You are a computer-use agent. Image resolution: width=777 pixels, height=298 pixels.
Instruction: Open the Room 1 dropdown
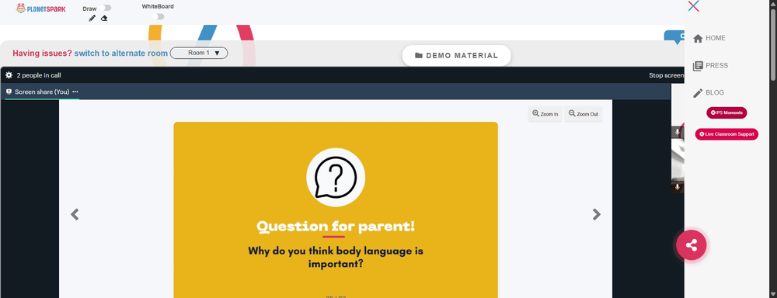click(199, 53)
